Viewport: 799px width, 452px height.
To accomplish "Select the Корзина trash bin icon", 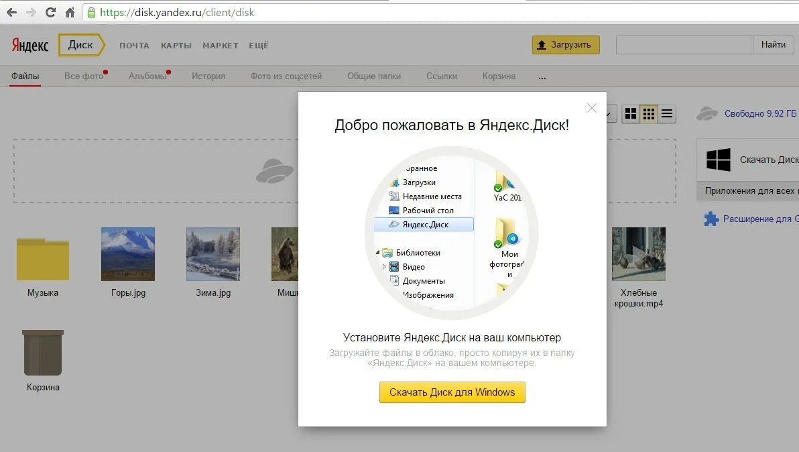I will pos(43,353).
